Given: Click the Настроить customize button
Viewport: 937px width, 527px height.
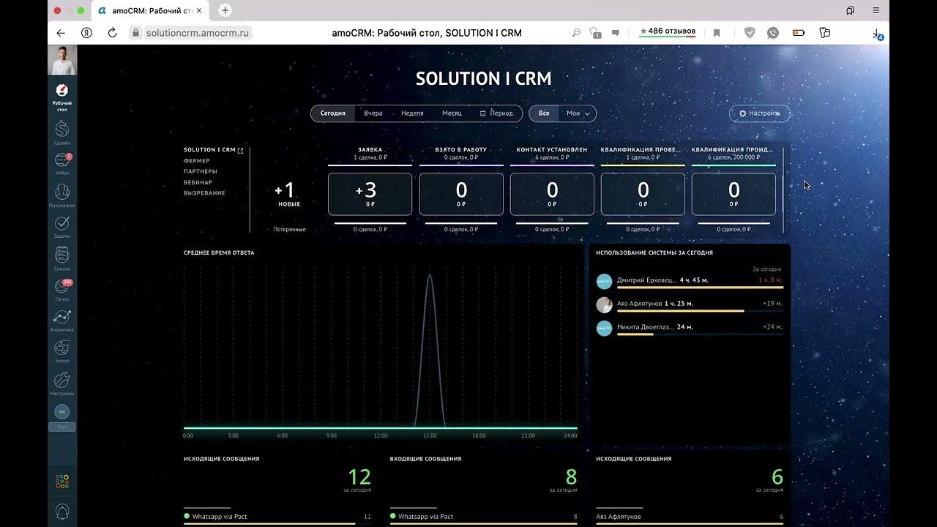Looking at the screenshot, I should pyautogui.click(x=760, y=113).
